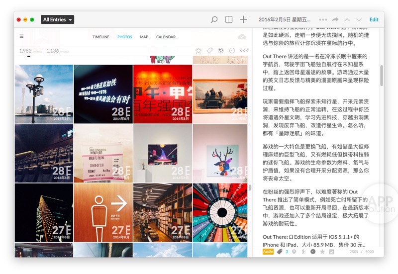Click the cloud sync status icon
398x274 pixels.
[x=242, y=37]
